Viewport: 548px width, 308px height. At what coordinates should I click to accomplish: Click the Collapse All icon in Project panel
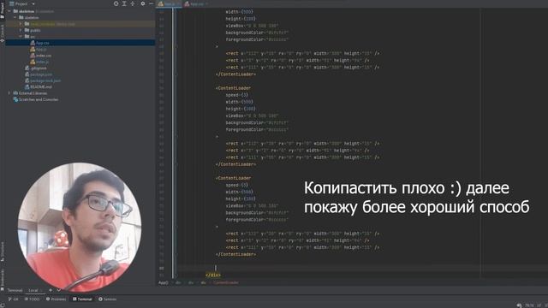(x=133, y=3)
